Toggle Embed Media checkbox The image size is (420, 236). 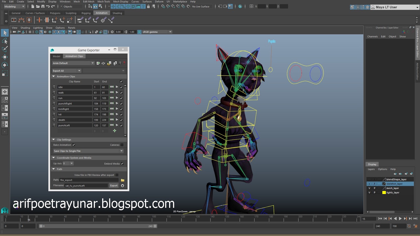(x=122, y=164)
